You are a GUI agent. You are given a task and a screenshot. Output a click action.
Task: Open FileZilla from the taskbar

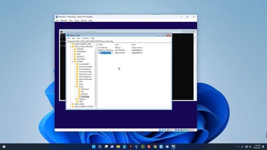(149, 147)
